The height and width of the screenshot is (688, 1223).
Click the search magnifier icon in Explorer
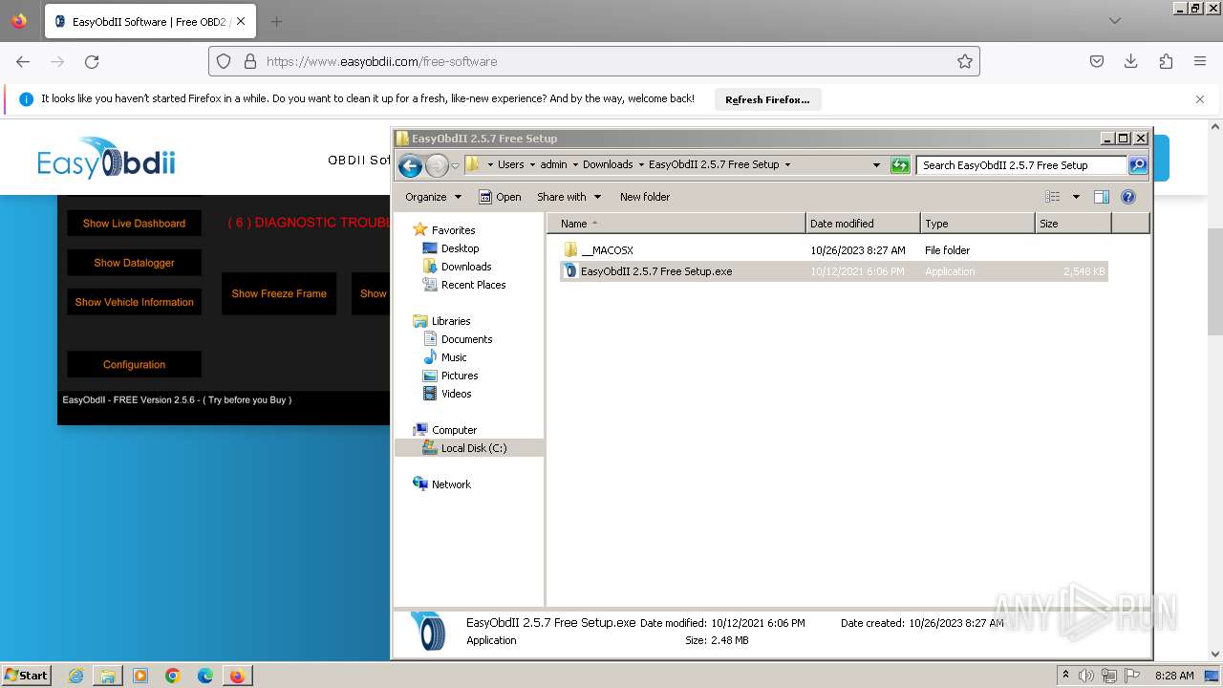1137,165
